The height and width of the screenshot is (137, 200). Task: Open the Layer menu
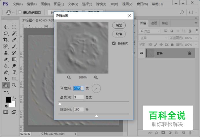[x=59, y=4]
